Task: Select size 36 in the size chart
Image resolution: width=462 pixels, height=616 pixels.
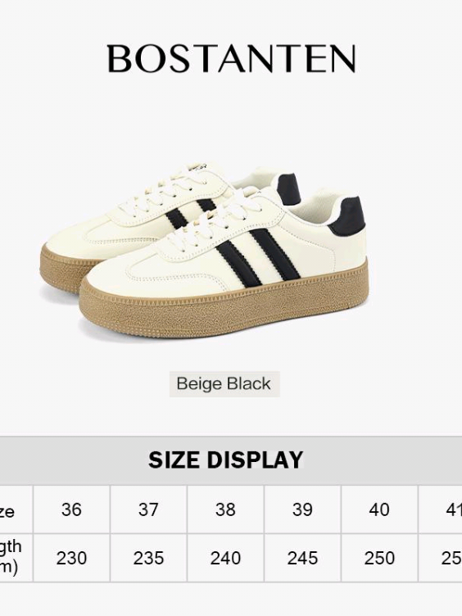Action: [71, 510]
